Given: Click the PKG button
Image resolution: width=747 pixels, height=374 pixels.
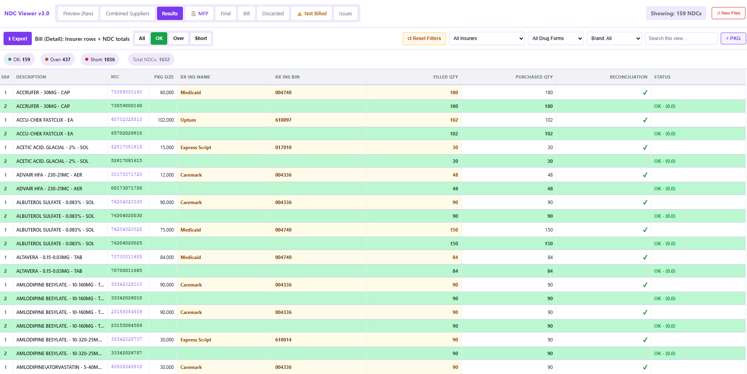Looking at the screenshot, I should [733, 38].
